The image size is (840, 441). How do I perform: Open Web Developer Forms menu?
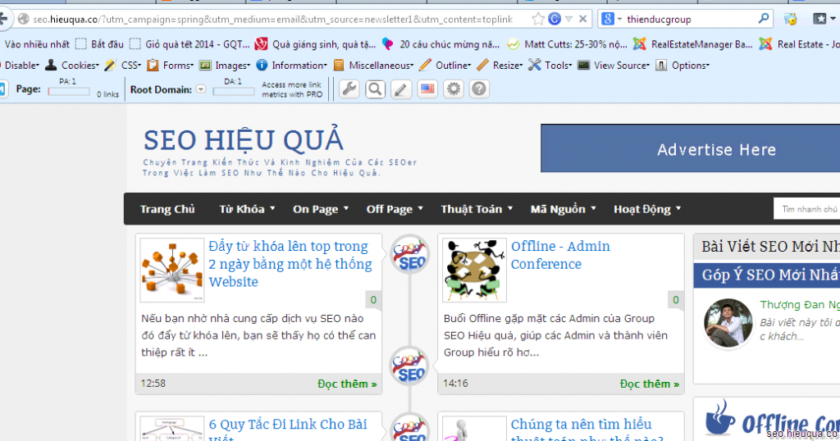click(171, 66)
